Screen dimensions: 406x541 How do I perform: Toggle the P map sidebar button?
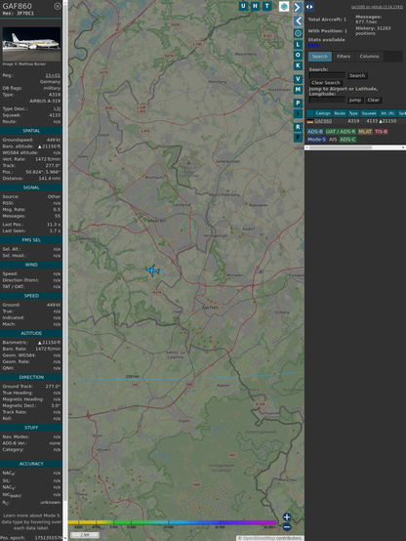[x=298, y=103]
